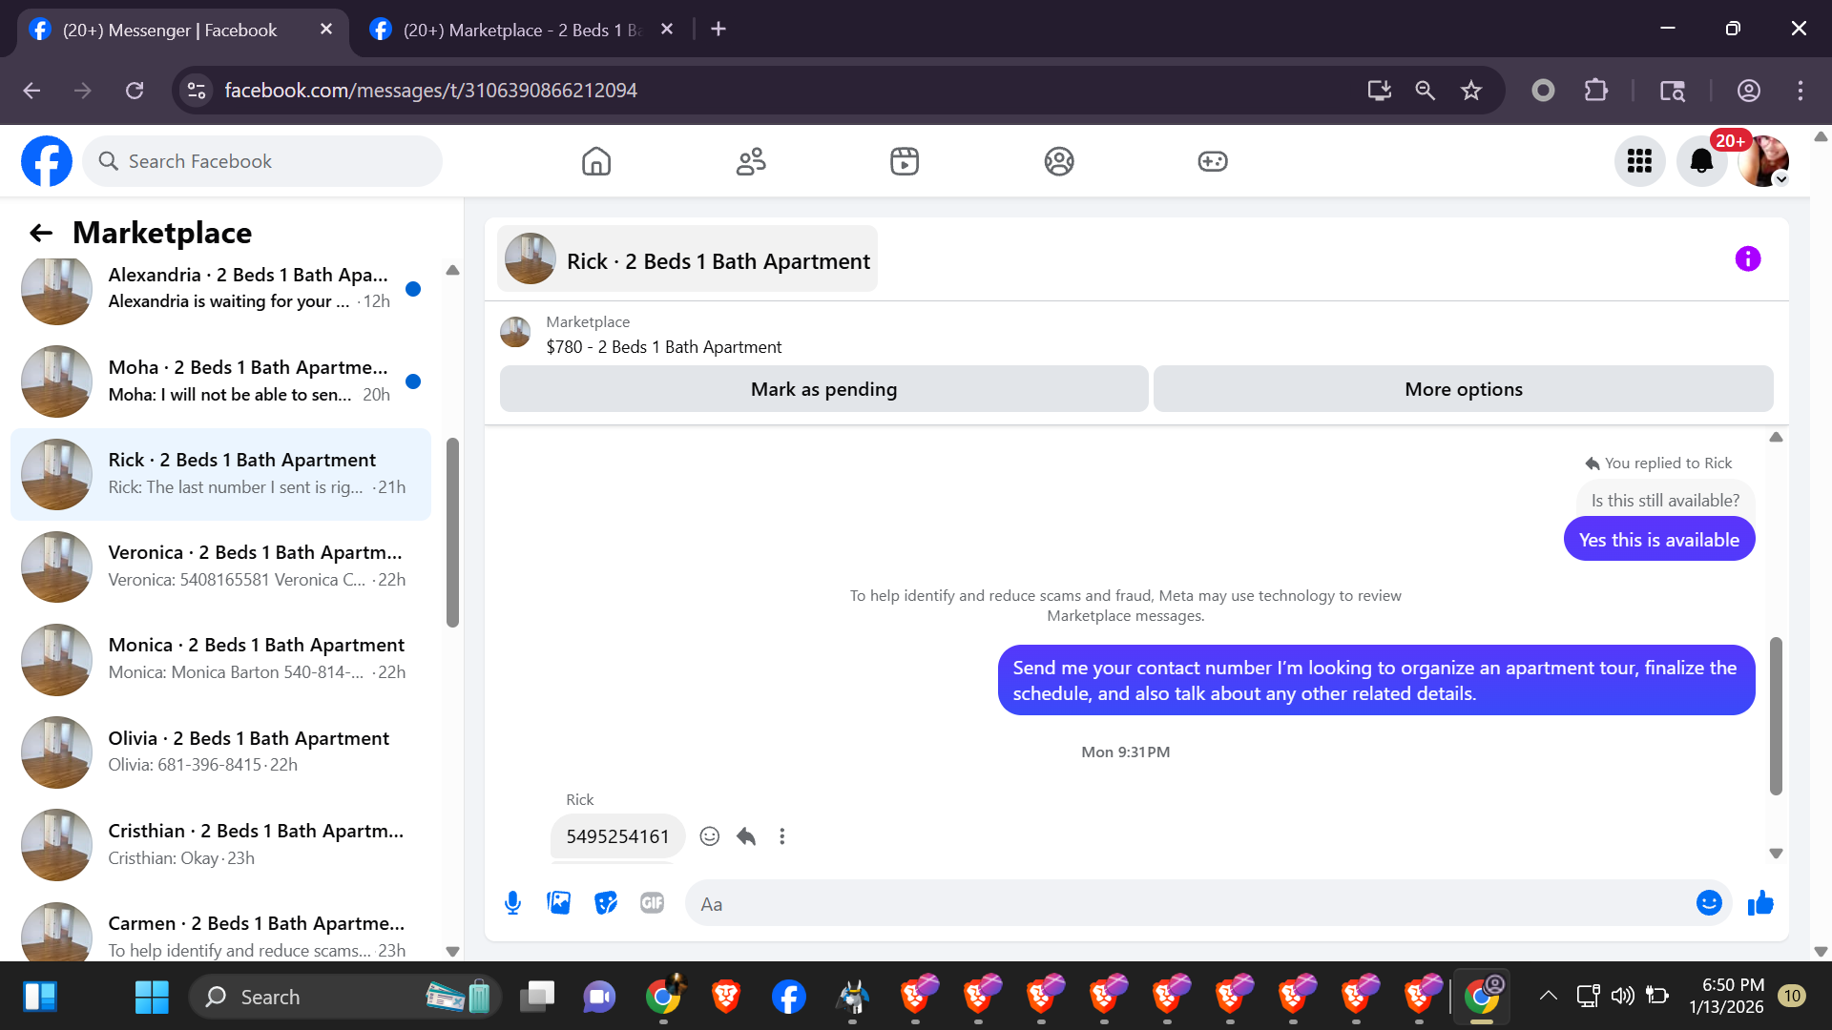
Task: Open the GIF picker
Action: tap(653, 902)
